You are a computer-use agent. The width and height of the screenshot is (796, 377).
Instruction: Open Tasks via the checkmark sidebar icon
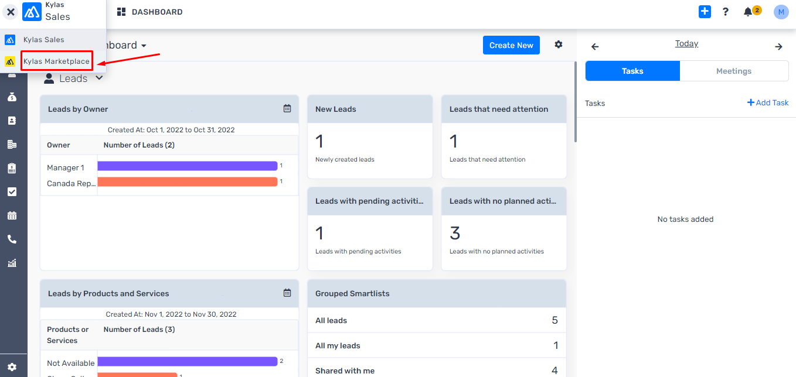(x=12, y=191)
